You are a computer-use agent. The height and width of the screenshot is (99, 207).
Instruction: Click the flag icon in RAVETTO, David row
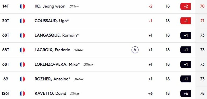point(22,93)
